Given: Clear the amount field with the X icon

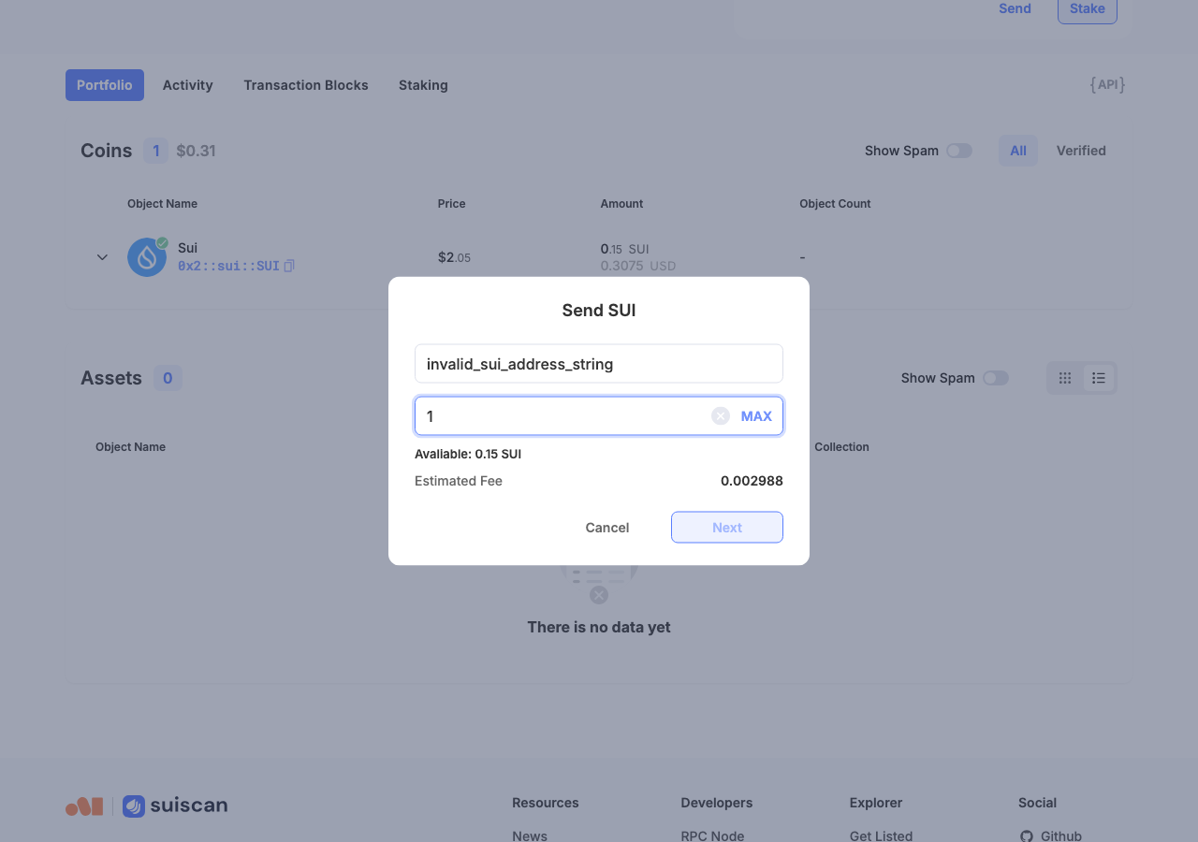Looking at the screenshot, I should (721, 416).
